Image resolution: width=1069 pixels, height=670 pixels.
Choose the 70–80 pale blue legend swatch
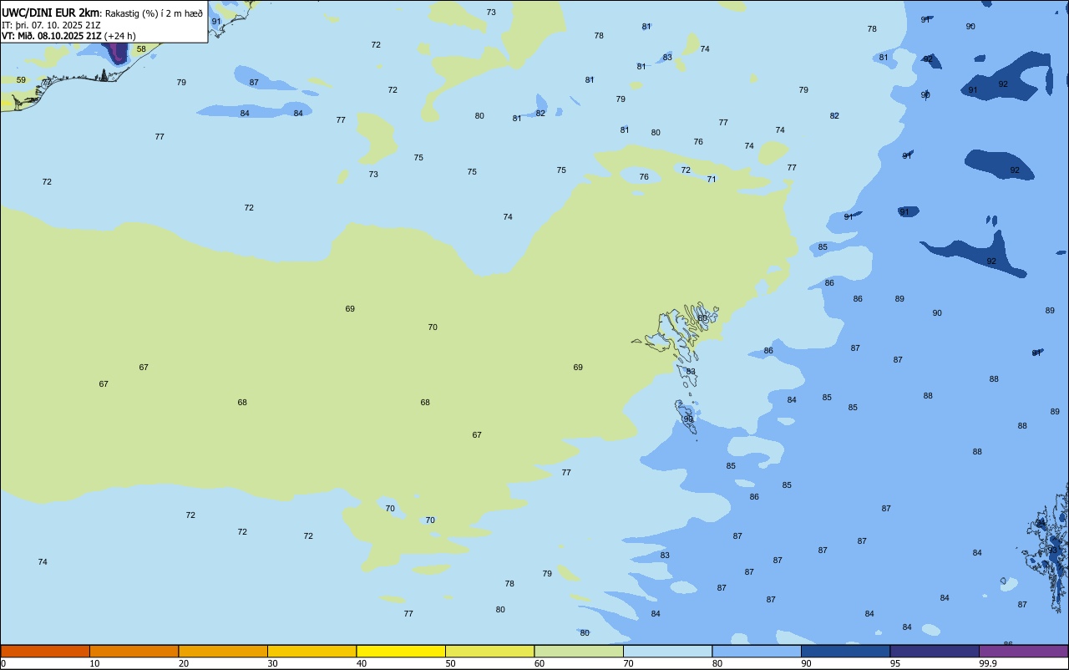tap(667, 651)
